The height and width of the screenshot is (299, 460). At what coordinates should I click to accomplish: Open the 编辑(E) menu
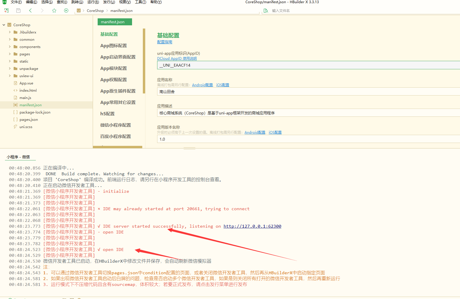(31, 2)
